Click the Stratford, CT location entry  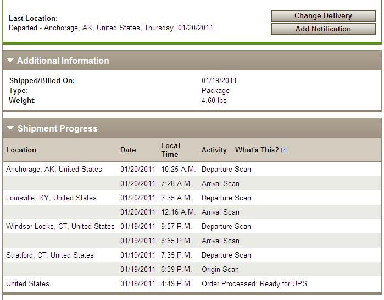pos(50,255)
